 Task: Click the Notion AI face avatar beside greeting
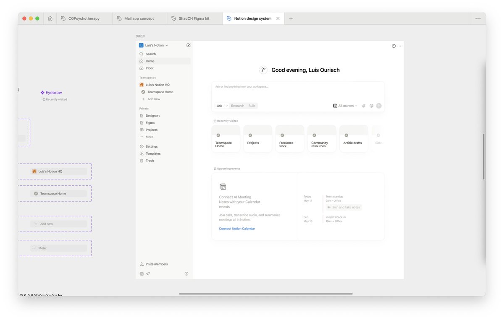tap(263, 70)
